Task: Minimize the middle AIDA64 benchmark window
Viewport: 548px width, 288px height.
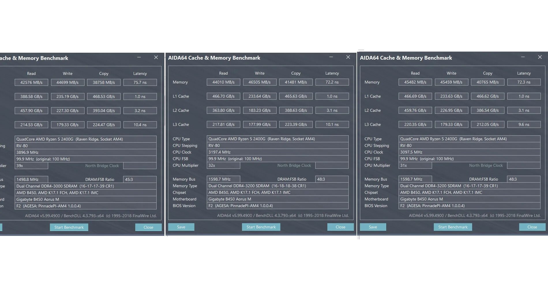Action: (x=331, y=57)
